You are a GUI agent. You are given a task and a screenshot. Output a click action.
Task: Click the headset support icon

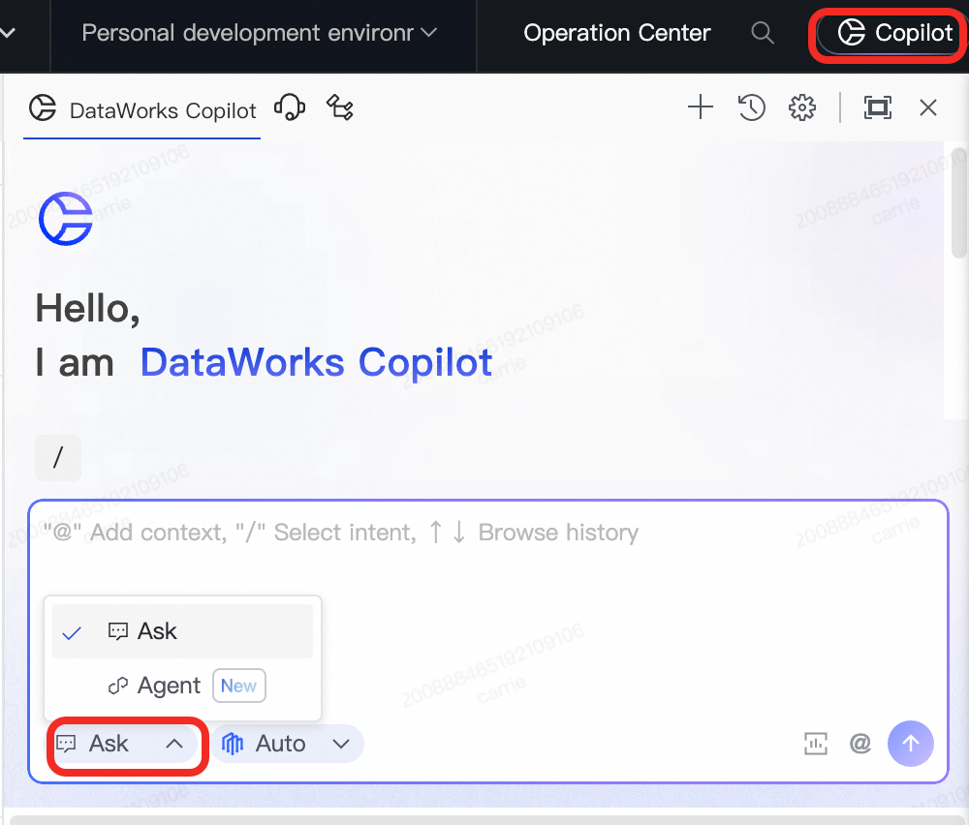(x=289, y=108)
